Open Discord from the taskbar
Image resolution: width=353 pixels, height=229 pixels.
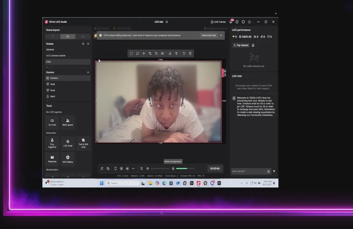(x=212, y=183)
